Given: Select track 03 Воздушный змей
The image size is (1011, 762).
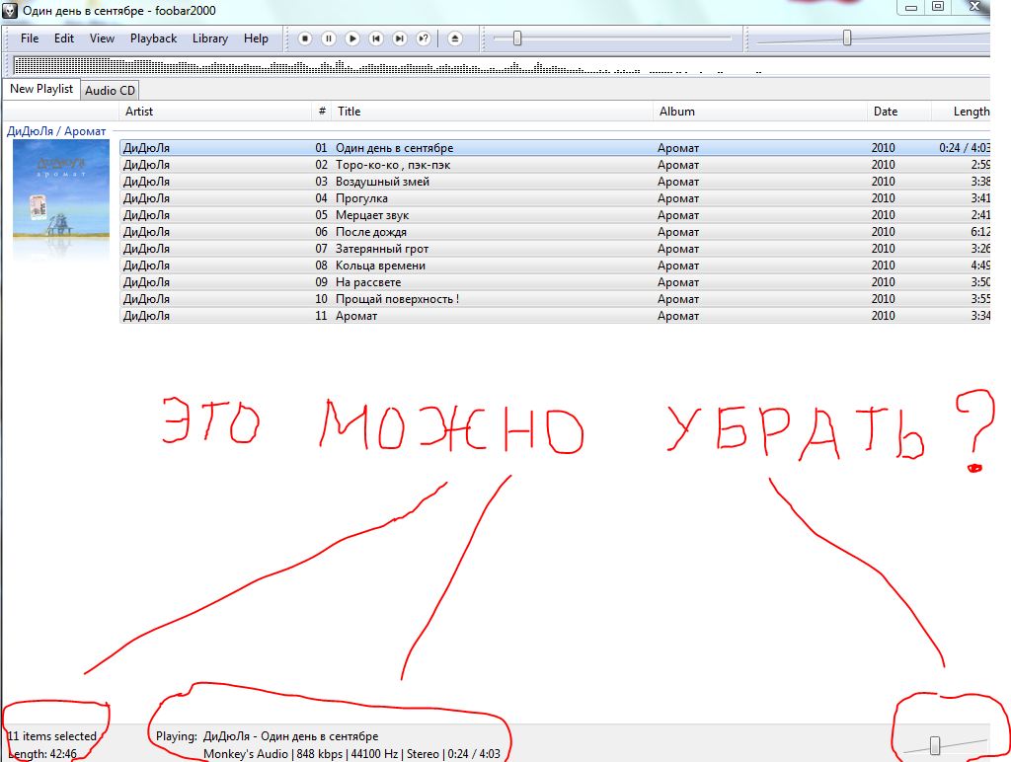Looking at the screenshot, I should click(x=555, y=182).
